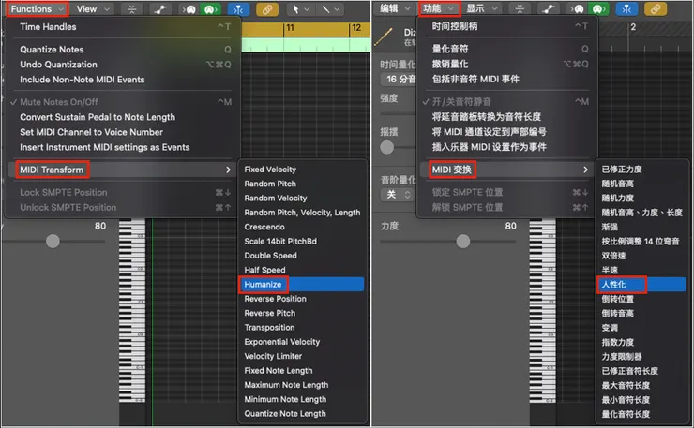This screenshot has height=428, width=694.
Task: Select Half Speed transform
Action: tap(302, 270)
